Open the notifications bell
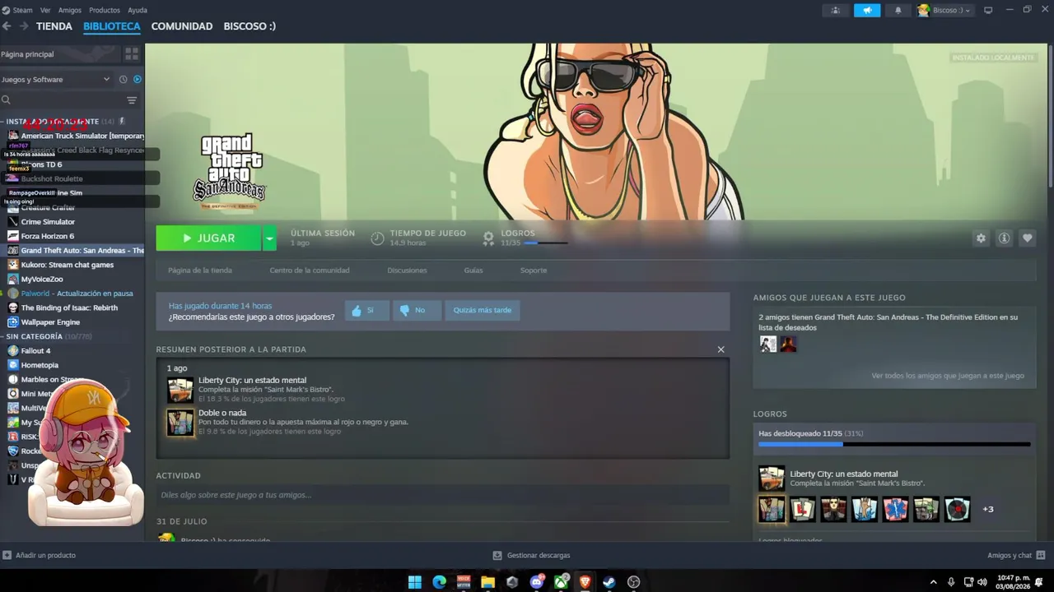1054x592 pixels. (898, 10)
